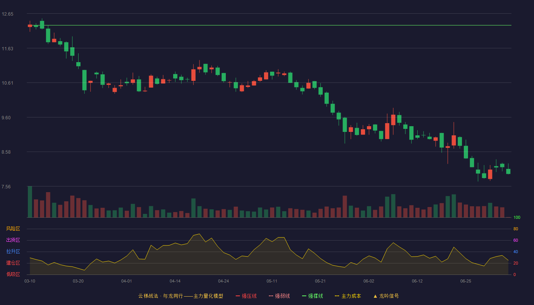Click the 40 indicator scale label
Viewport: 534px width, 305px height.
tap(516, 252)
